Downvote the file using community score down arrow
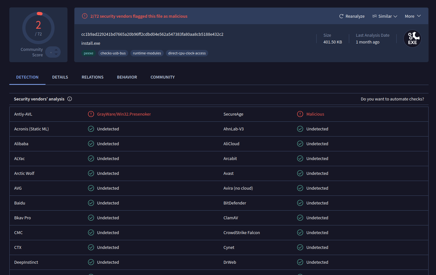 coord(56,54)
